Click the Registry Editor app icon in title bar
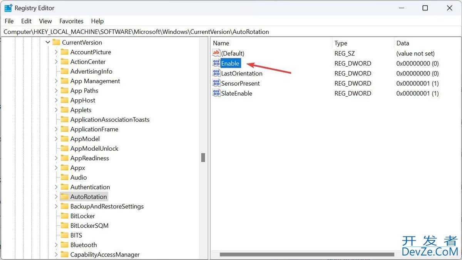462x260 pixels. coord(8,8)
